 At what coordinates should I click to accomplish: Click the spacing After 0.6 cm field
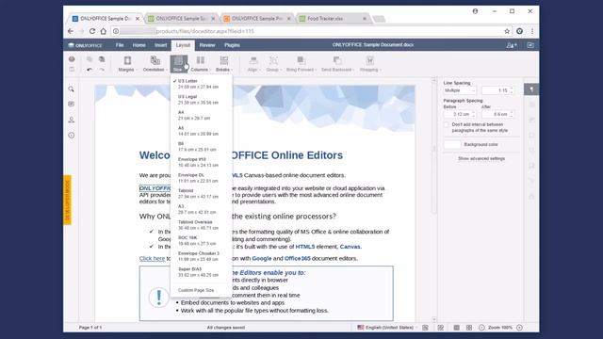click(497, 114)
